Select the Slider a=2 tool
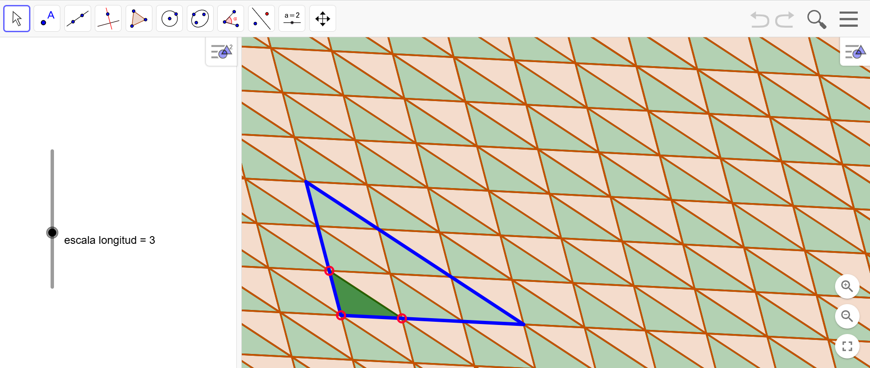 coord(292,19)
